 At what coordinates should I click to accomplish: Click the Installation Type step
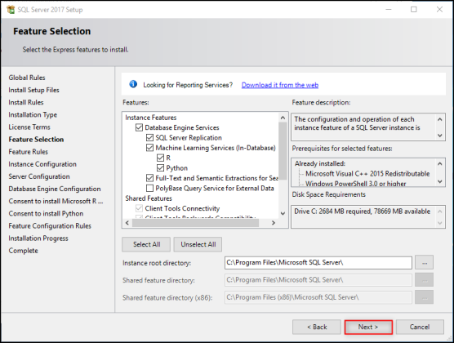(33, 114)
